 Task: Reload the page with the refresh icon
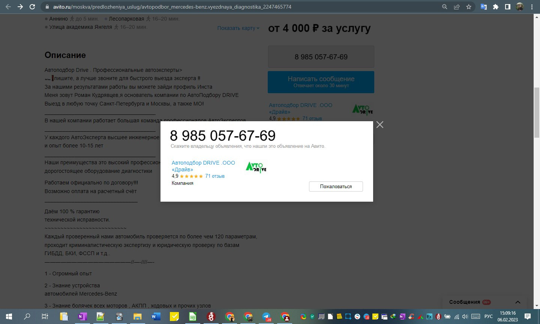(32, 7)
